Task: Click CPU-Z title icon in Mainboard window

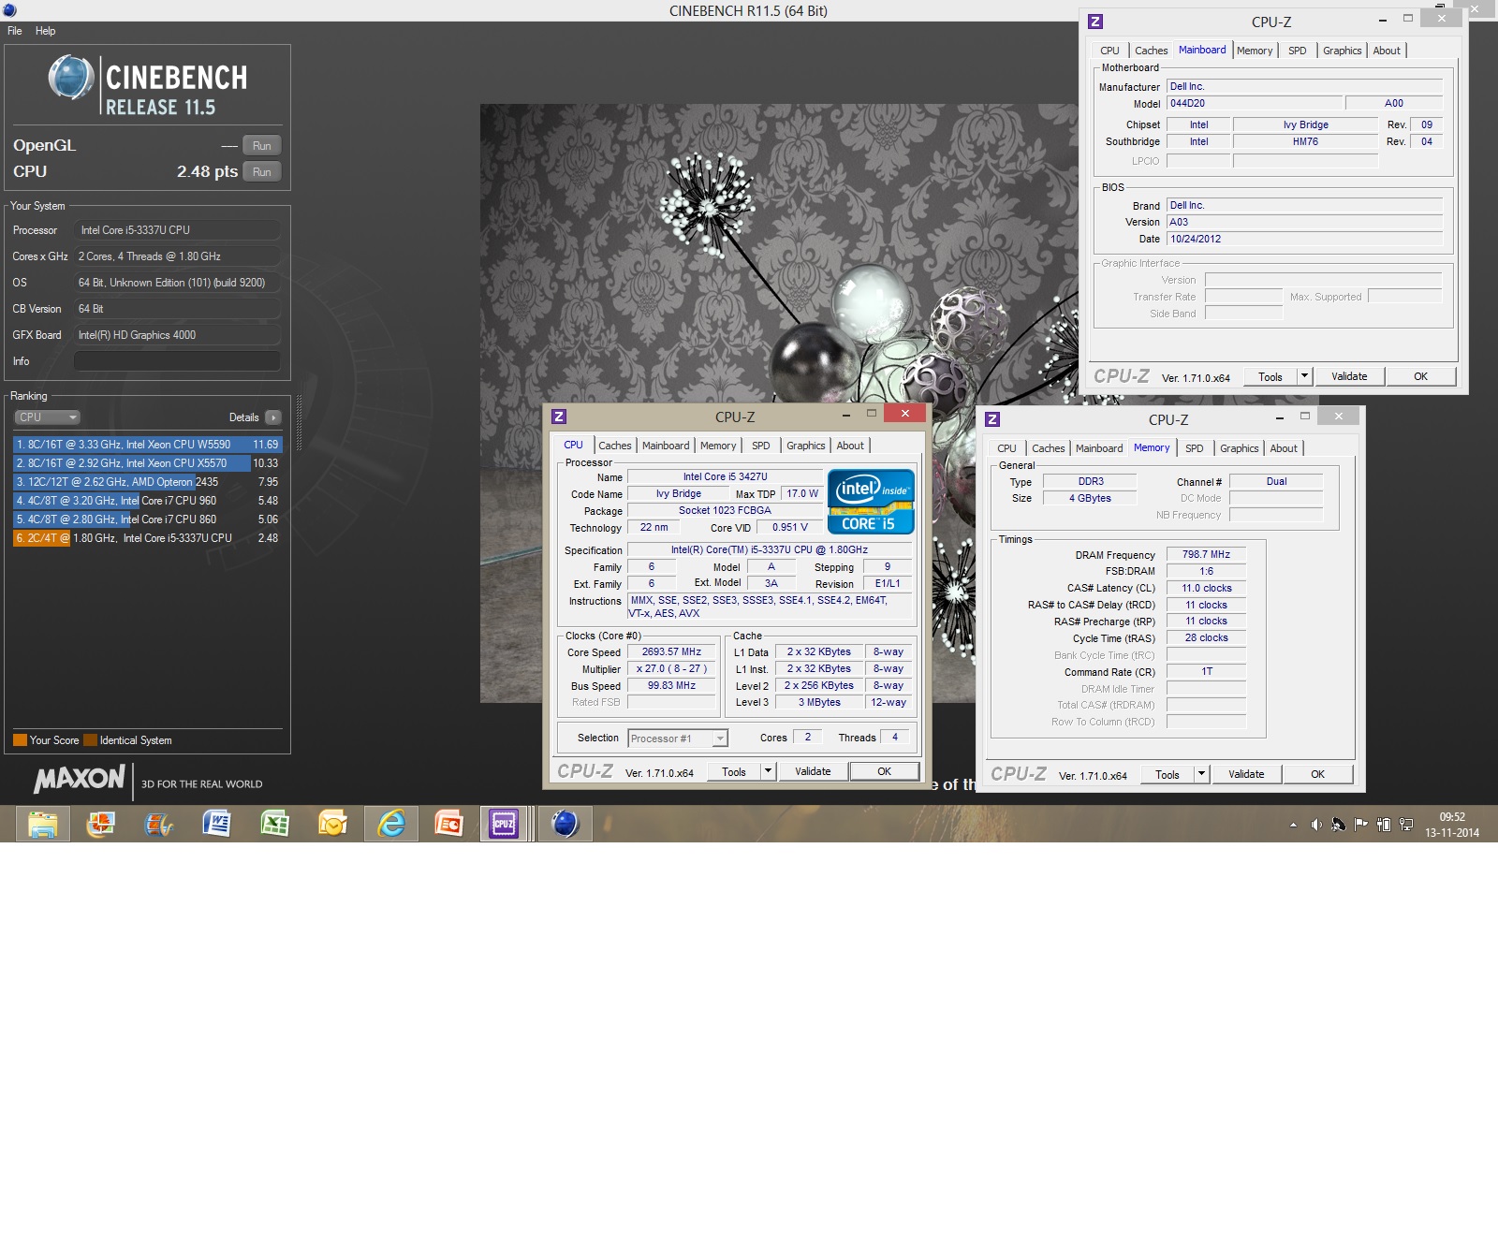Action: (1095, 22)
